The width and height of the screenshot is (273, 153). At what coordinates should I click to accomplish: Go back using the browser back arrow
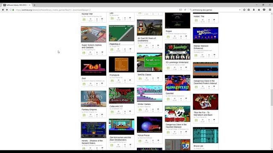coord(3,10)
